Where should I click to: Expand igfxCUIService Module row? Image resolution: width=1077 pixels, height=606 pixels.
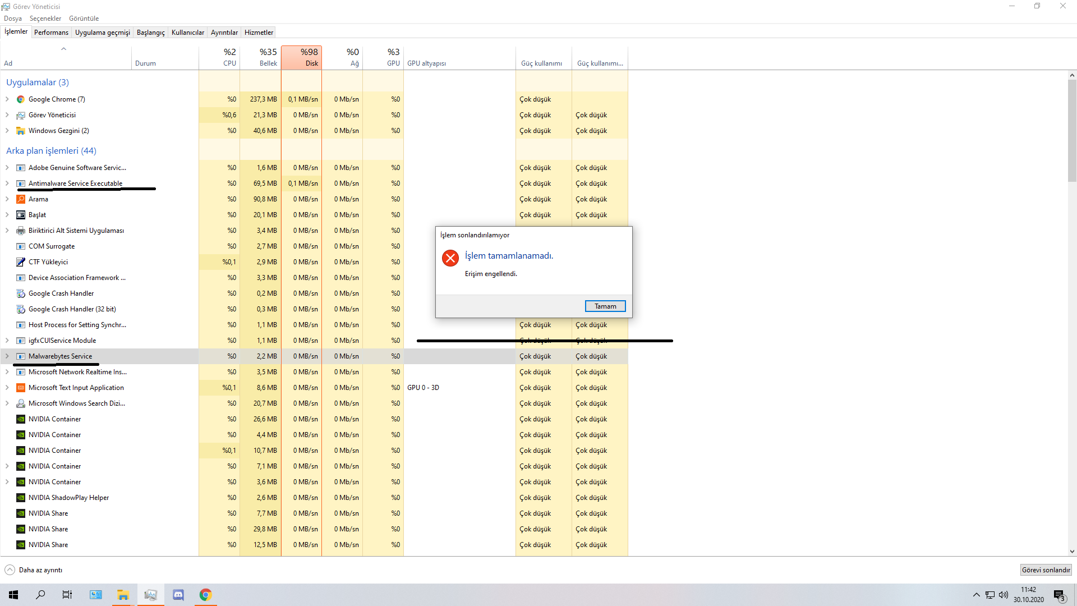pyautogui.click(x=7, y=341)
